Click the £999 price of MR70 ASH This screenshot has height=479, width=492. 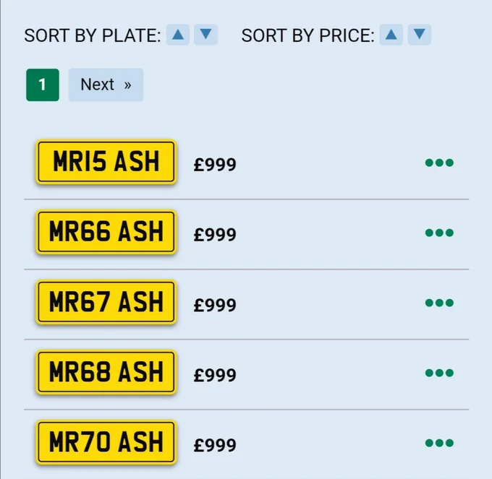click(x=215, y=445)
